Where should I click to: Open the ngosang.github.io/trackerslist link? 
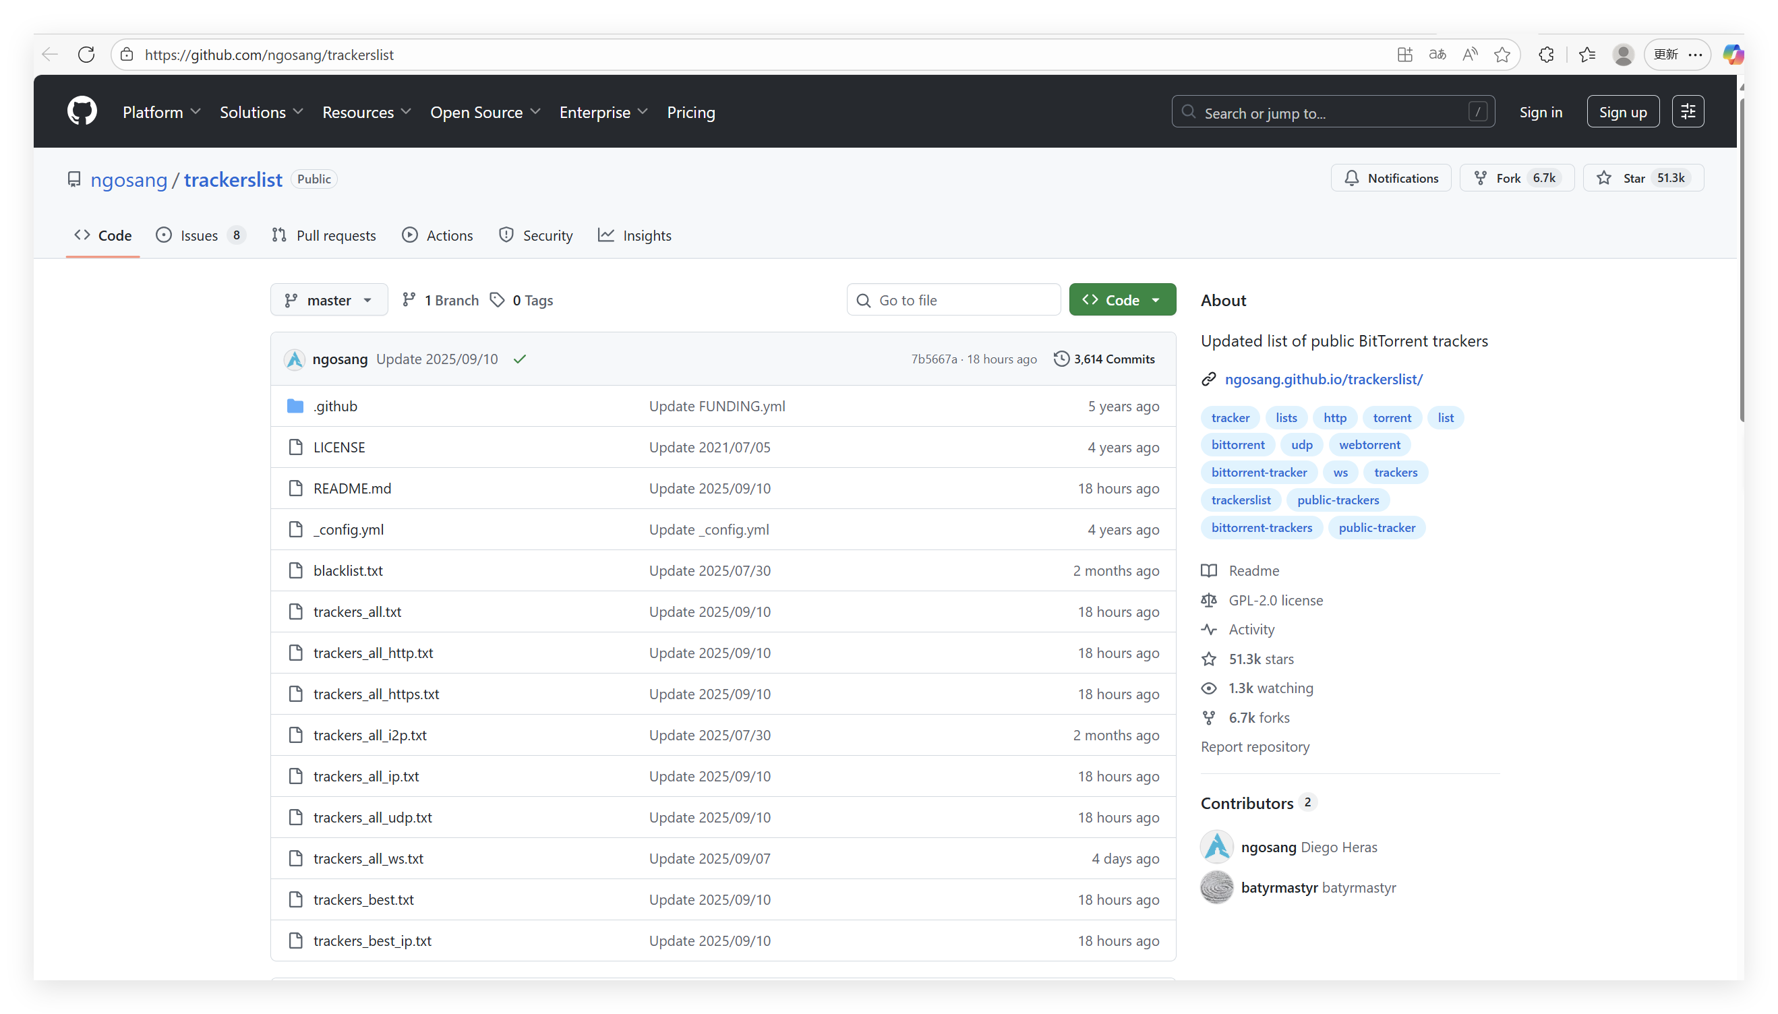(1324, 379)
